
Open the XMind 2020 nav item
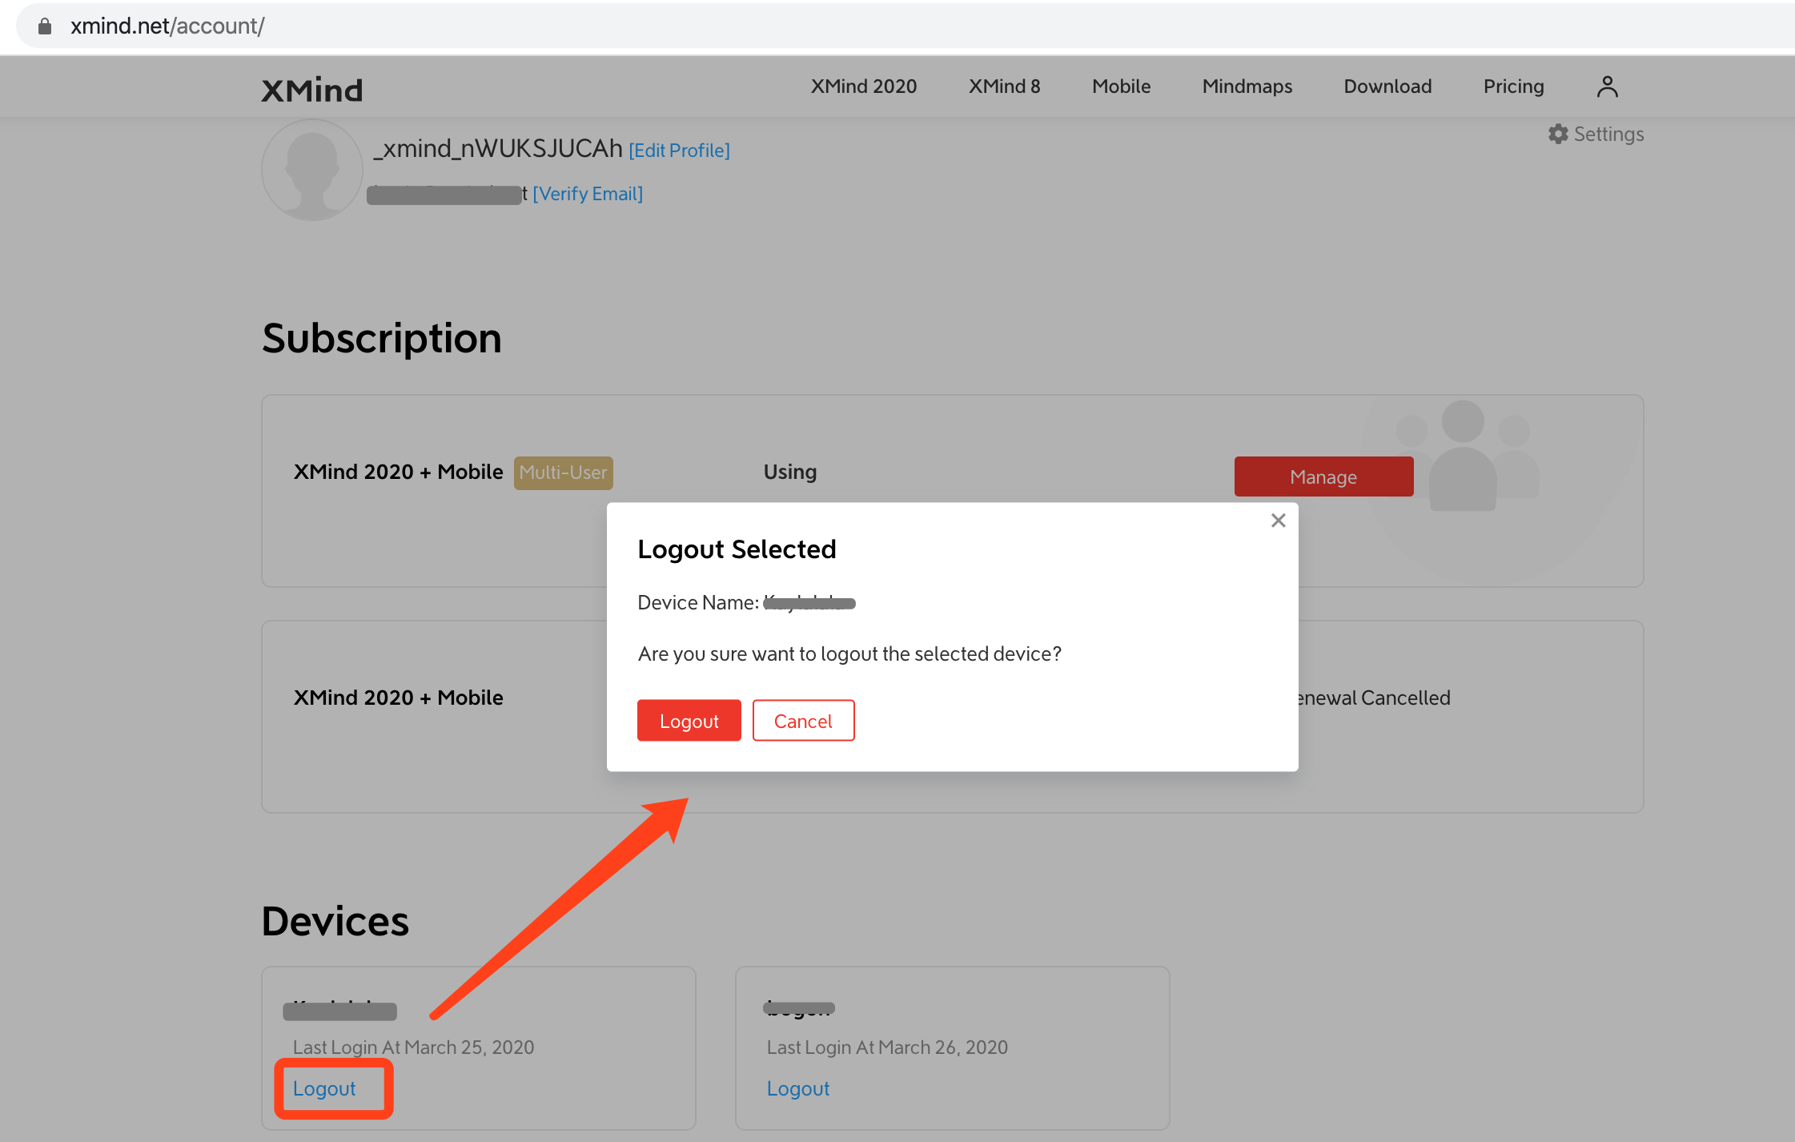864,86
